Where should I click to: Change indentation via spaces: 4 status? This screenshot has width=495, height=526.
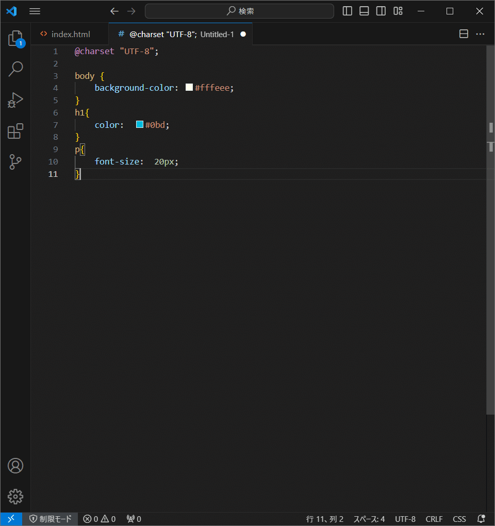pos(369,519)
